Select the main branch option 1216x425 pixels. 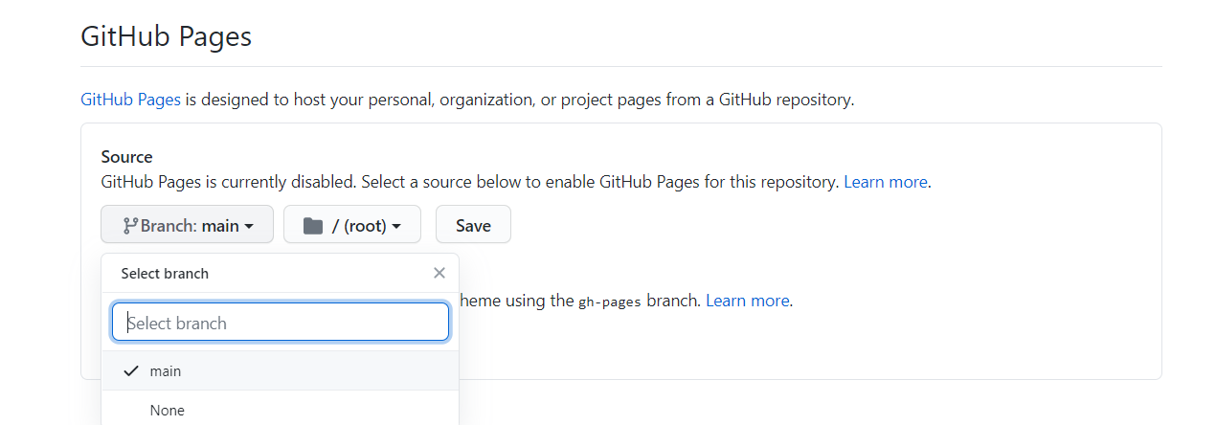point(280,370)
